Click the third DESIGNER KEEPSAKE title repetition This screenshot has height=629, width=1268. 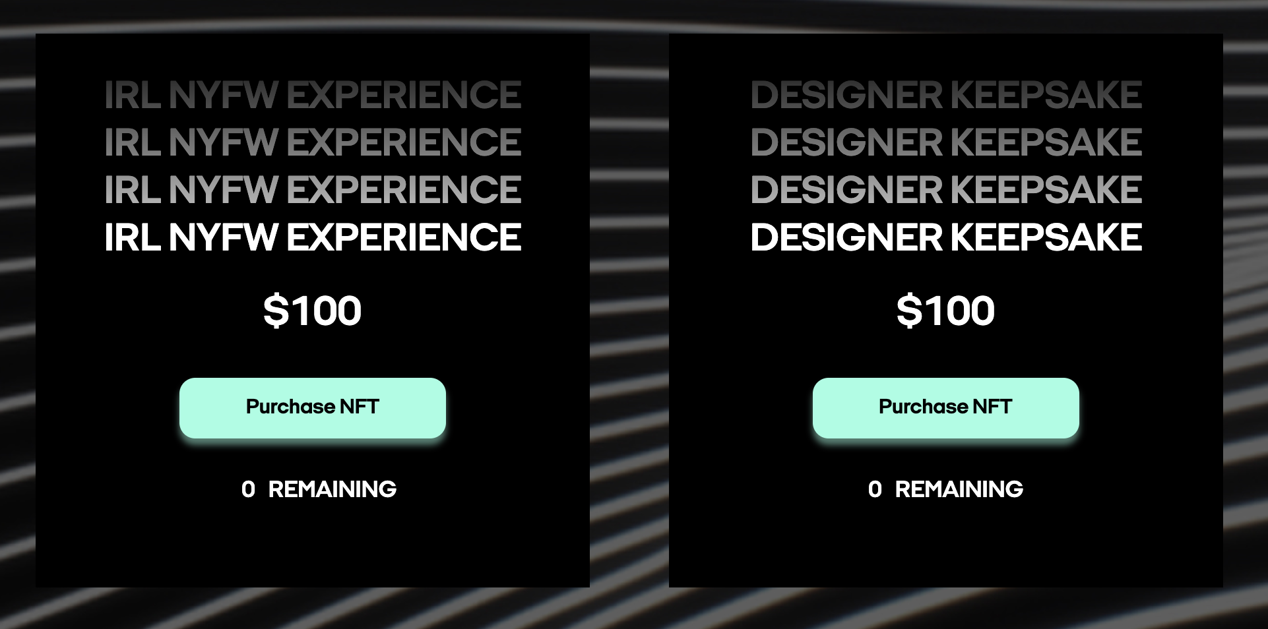click(946, 189)
